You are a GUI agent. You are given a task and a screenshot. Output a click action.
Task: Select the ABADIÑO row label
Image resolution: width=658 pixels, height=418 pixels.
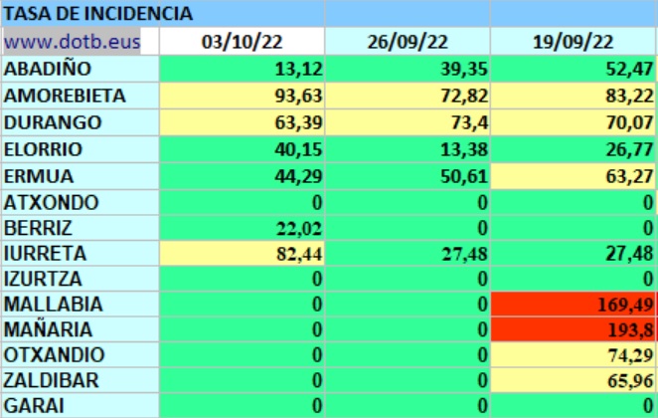[x=50, y=69]
